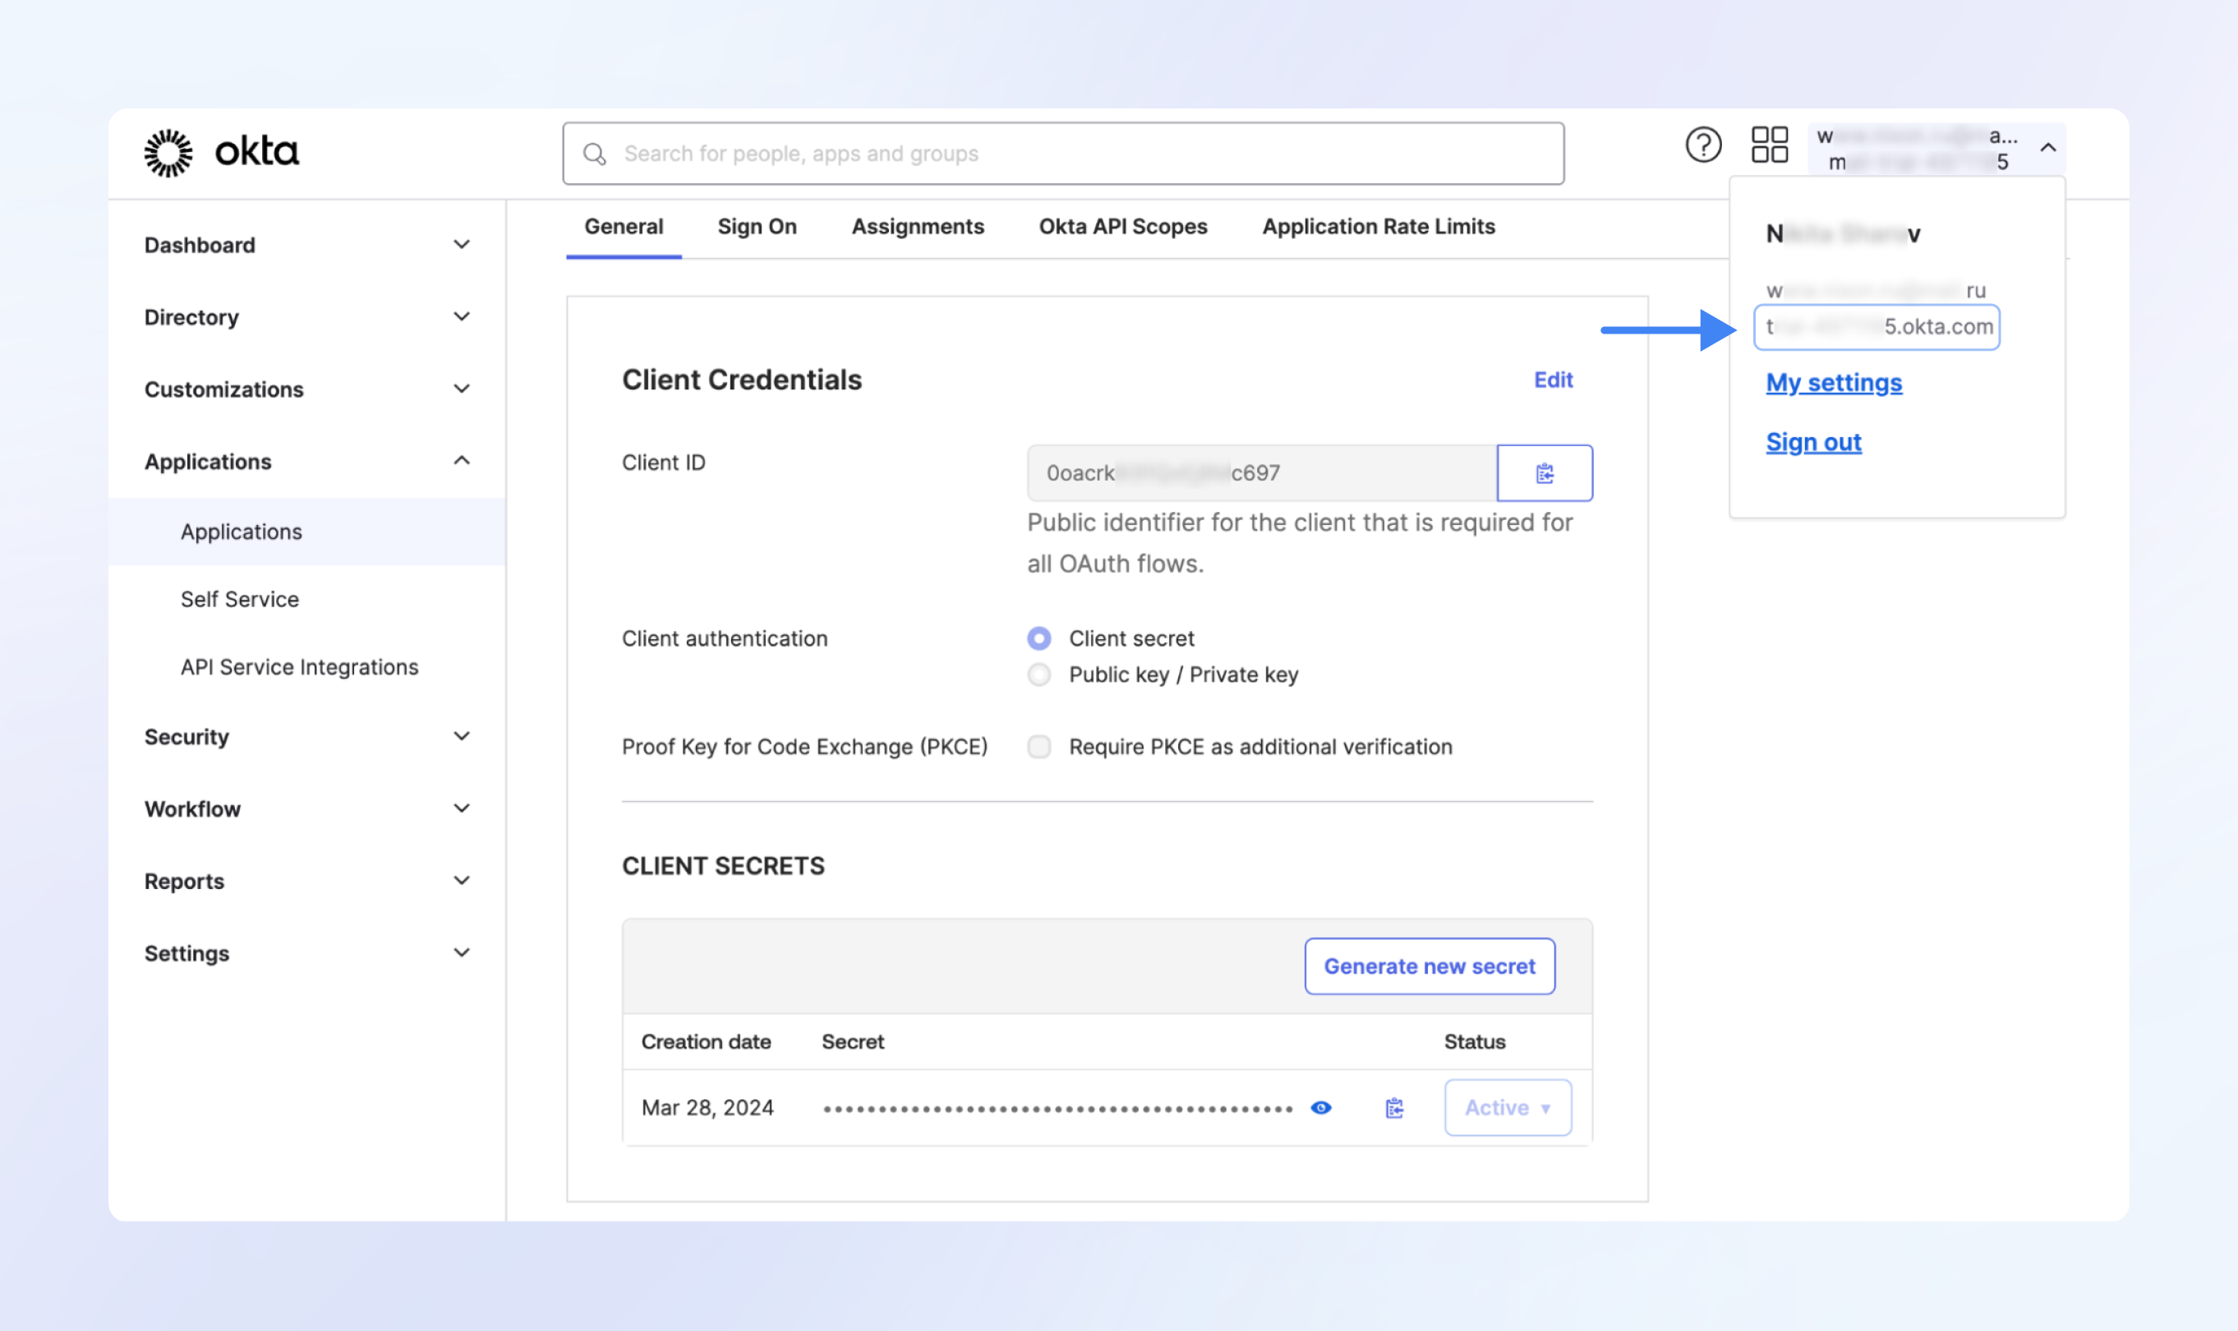Viewport: 2238px width, 1331px height.
Task: Open the apps grid icon
Action: point(1769,145)
